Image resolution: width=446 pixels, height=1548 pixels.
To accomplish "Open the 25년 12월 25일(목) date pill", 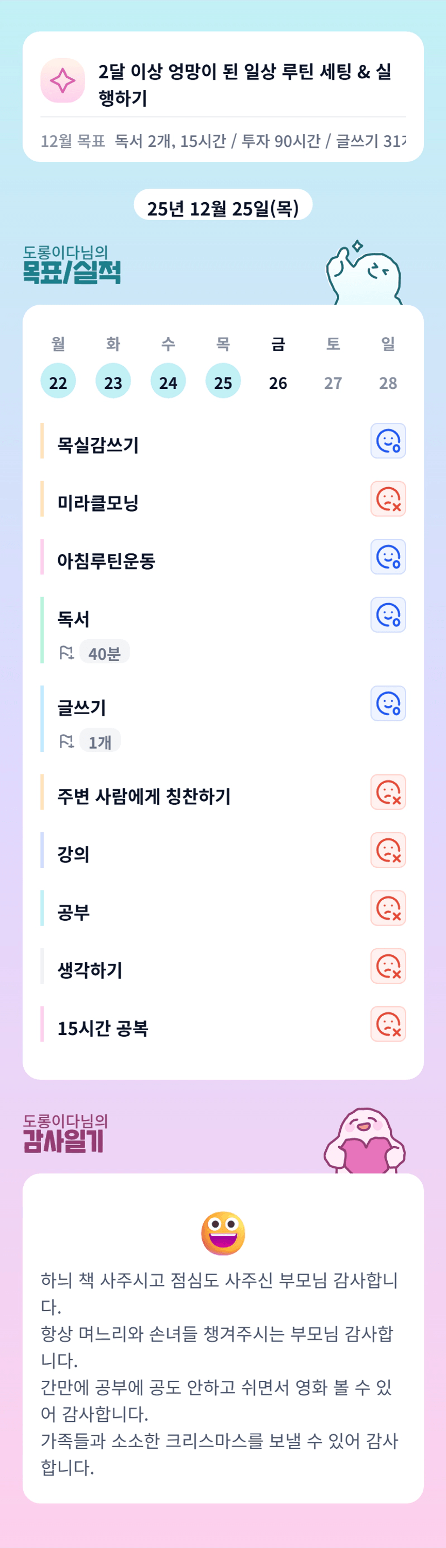I will pos(223,207).
